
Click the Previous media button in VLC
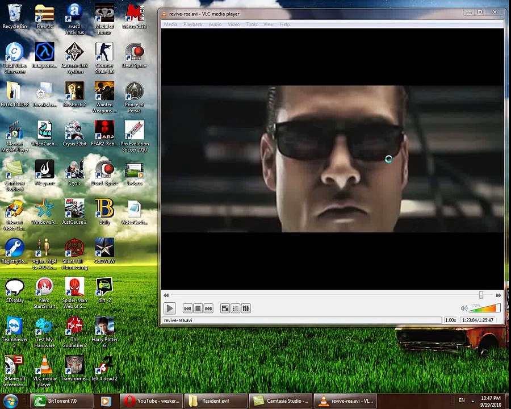point(187,308)
